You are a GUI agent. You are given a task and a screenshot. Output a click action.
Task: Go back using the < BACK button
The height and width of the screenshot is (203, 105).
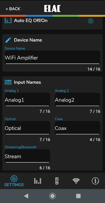[13, 9]
